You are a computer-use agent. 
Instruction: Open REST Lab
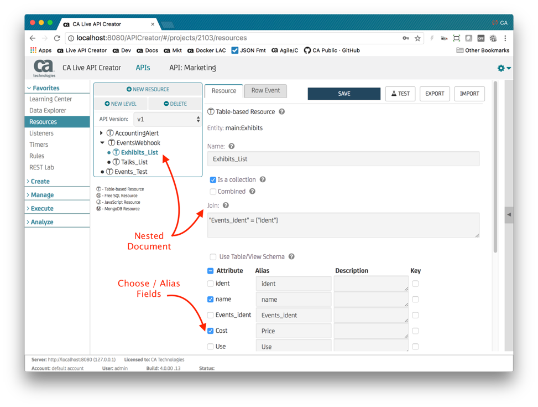[x=41, y=167]
